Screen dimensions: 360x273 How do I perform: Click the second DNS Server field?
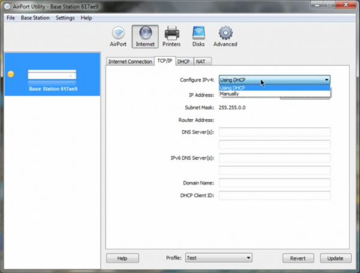(275, 145)
